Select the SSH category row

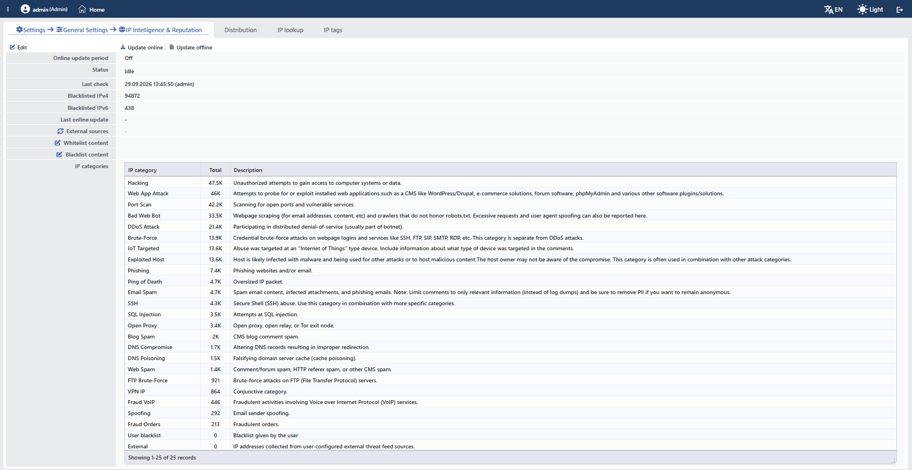pos(510,304)
